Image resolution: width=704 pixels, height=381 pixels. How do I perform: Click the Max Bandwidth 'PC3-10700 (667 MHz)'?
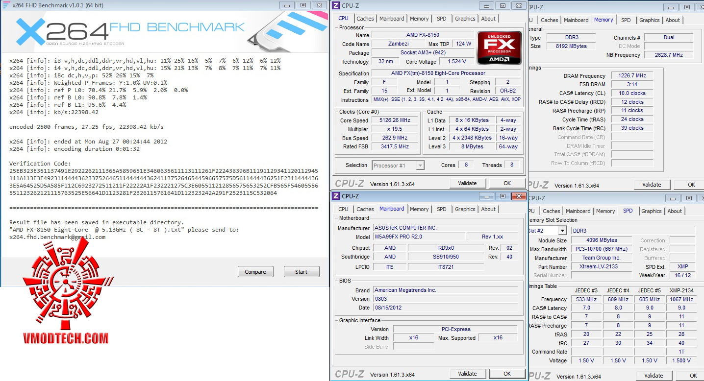(602, 249)
